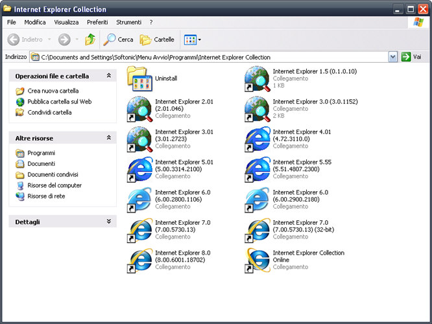This screenshot has width=432, height=324.
Task: Click the "Internet Explorer 8.0 (8.00.6001.18702)" label
Action: 183,256
